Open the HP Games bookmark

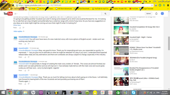click(31, 9)
